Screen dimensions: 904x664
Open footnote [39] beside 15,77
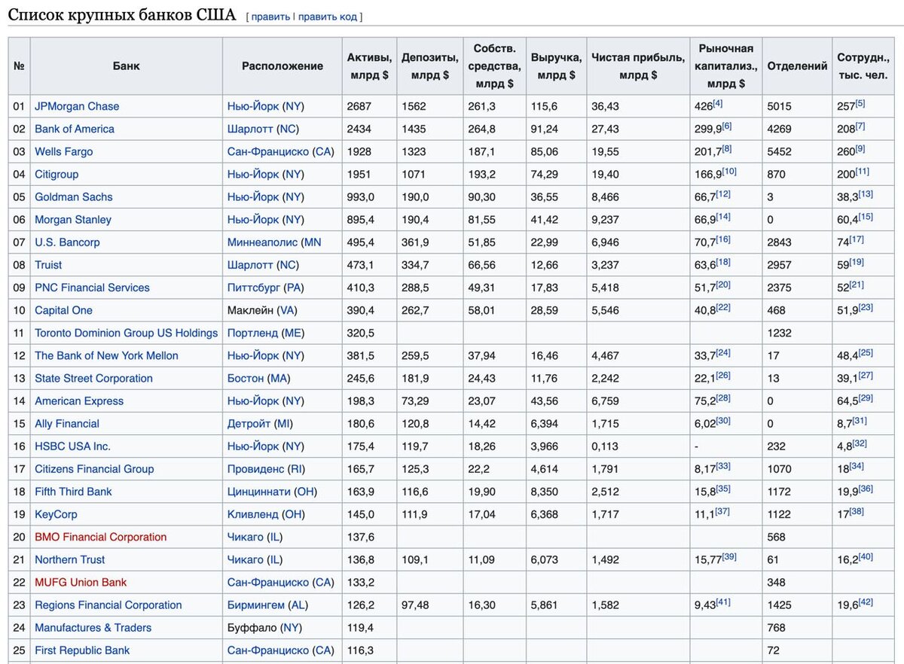pos(729,556)
